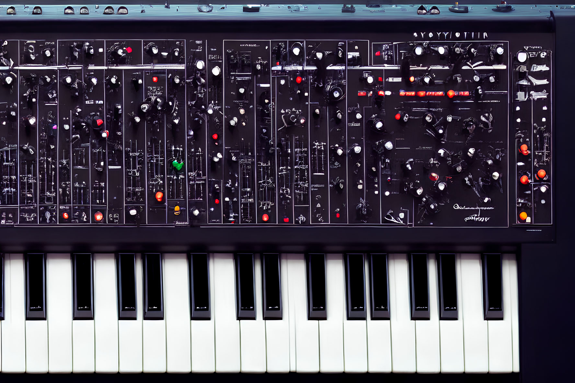Image resolution: width=575 pixels, height=383 pixels.
Task: Hit the bottom-most orange button in right strip
Action: [x=523, y=216]
